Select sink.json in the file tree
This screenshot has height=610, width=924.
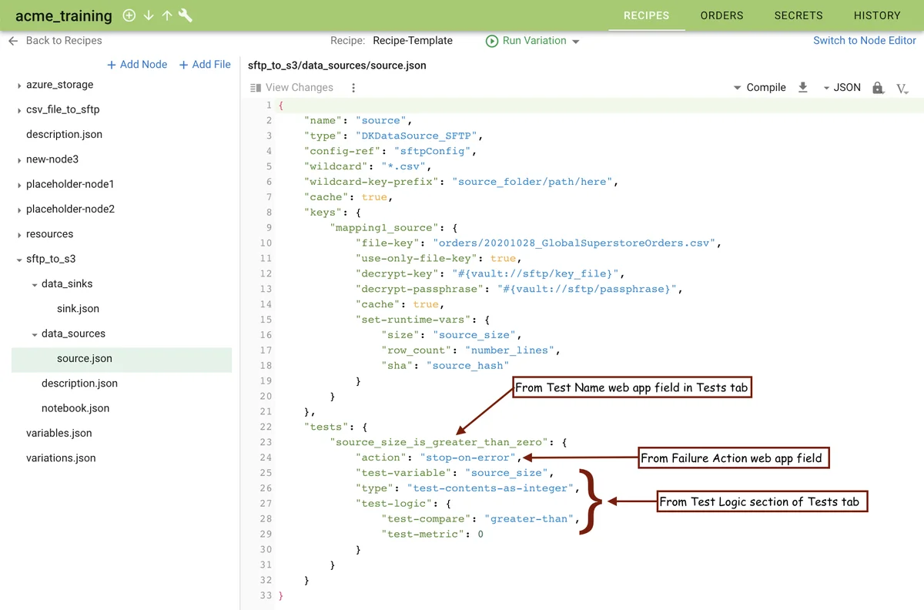click(x=78, y=309)
